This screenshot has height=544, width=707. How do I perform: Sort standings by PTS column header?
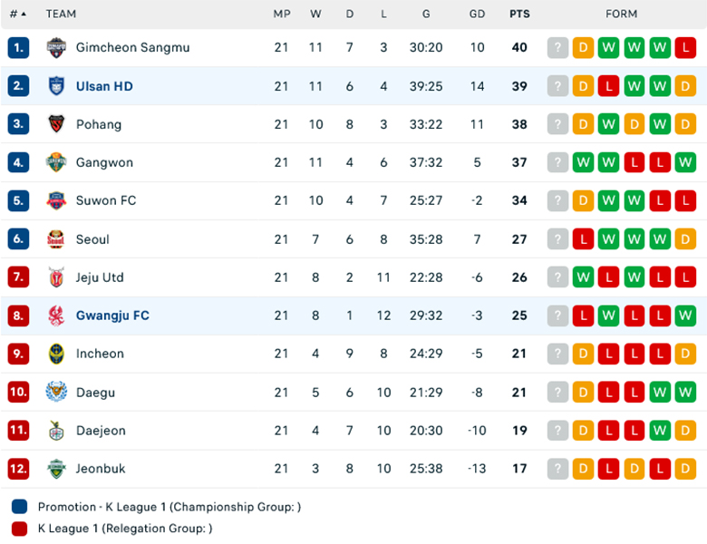(519, 14)
